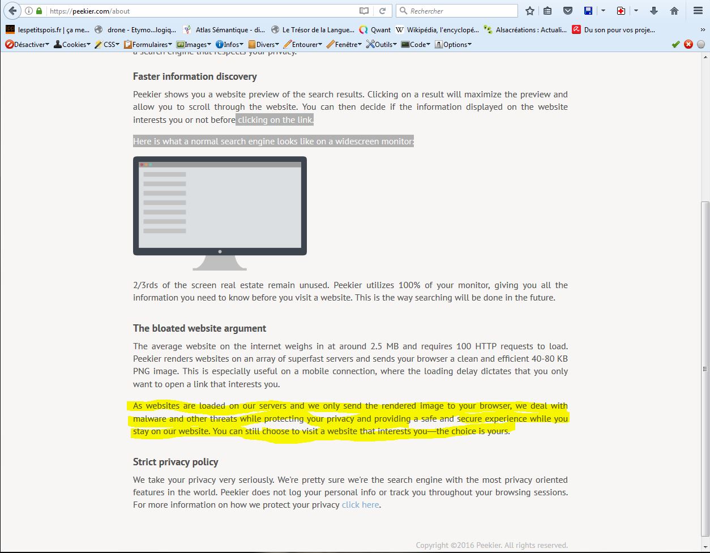
Task: Follow the 'click here' privacy link
Action: click(360, 505)
